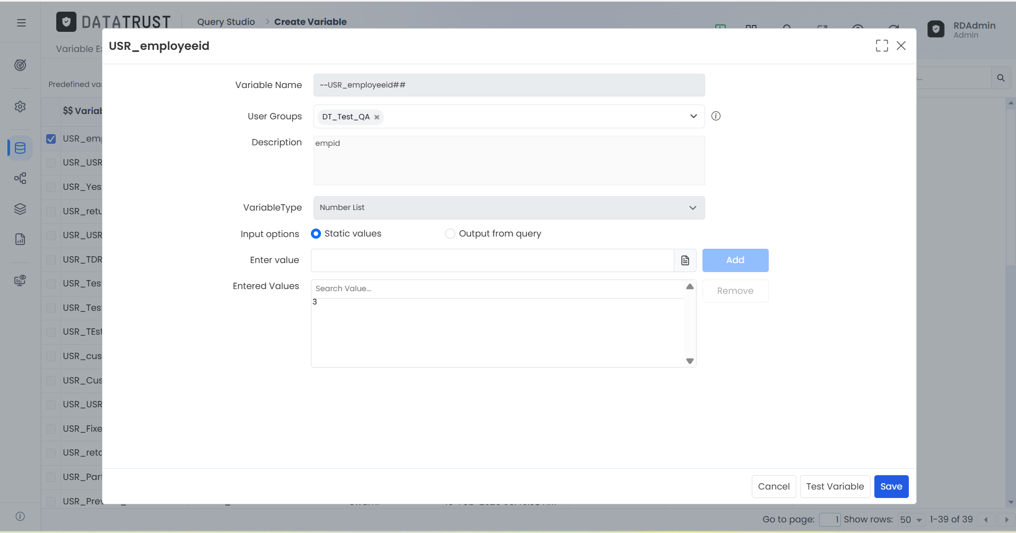
Task: Click the Enter value input field
Action: coord(492,260)
